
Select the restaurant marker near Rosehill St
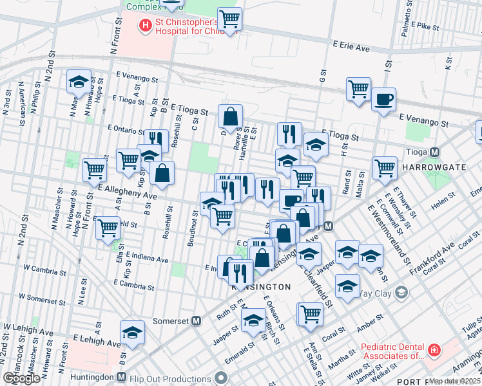pos(155,141)
